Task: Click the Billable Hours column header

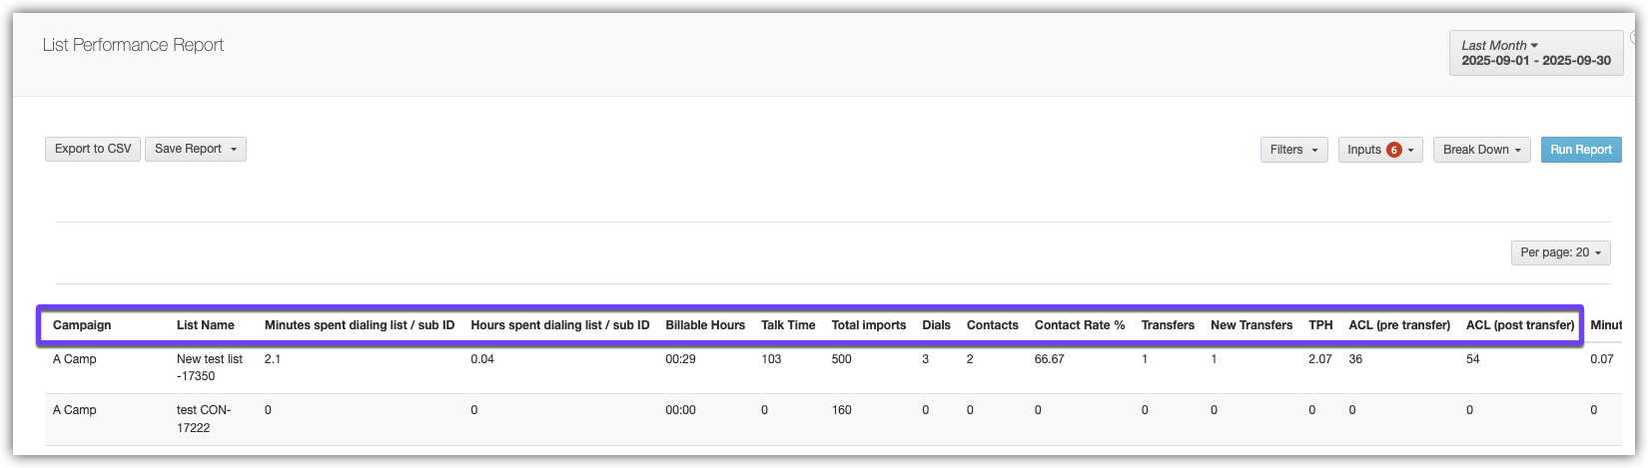Action: (x=705, y=325)
